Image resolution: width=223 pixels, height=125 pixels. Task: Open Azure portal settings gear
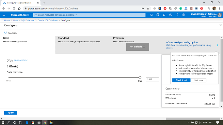(x=171, y=15)
